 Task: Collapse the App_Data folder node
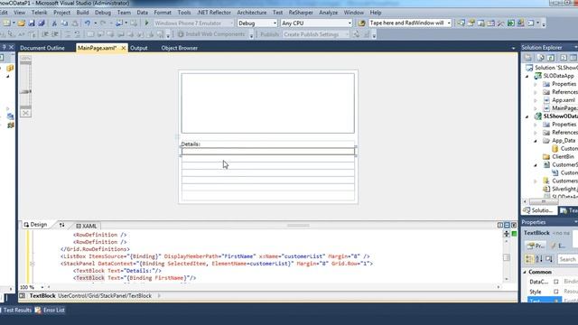[536, 141]
